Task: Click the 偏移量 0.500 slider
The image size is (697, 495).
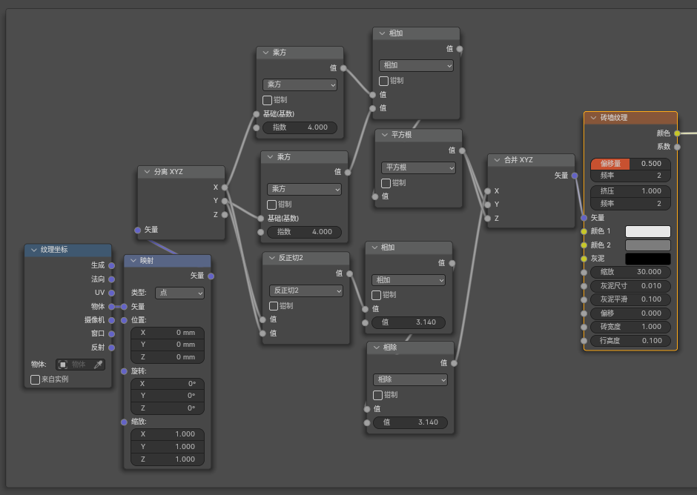Action: tap(630, 164)
